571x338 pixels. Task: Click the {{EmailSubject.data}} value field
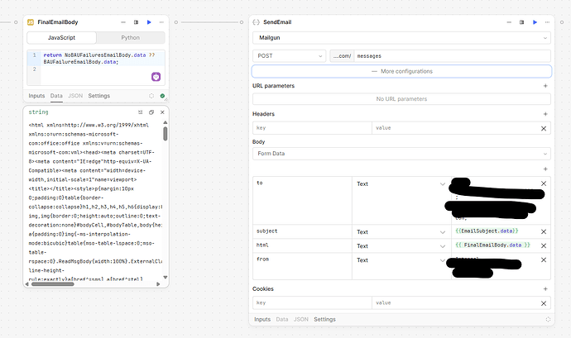point(487,231)
